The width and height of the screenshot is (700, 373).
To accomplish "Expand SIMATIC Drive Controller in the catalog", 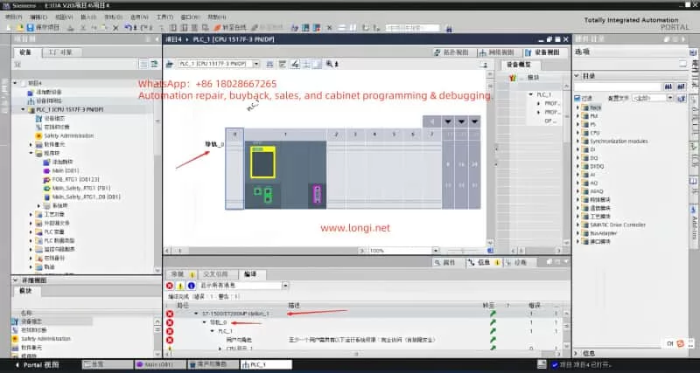I will click(x=577, y=225).
